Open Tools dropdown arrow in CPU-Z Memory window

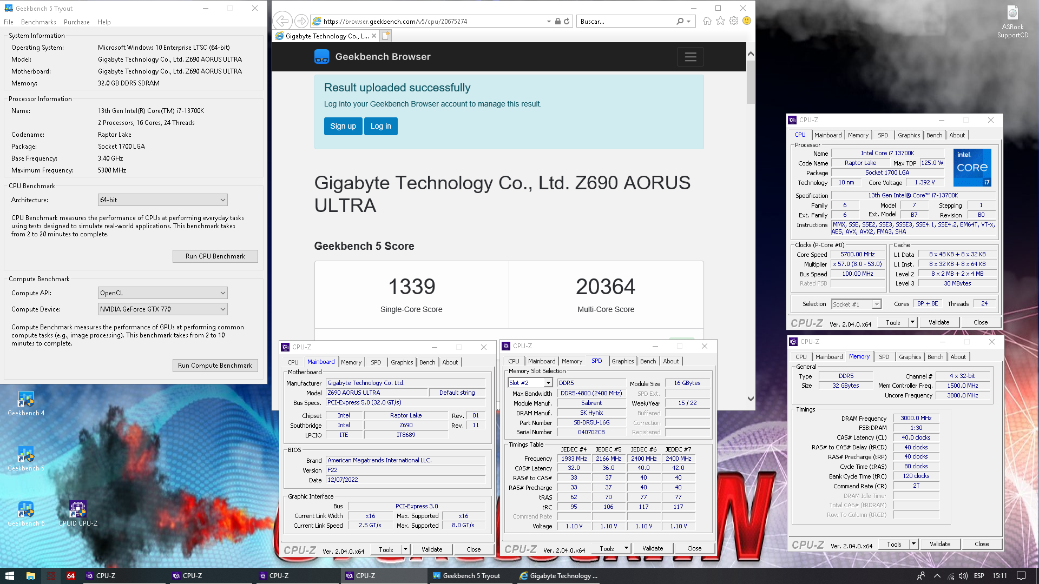tap(913, 544)
